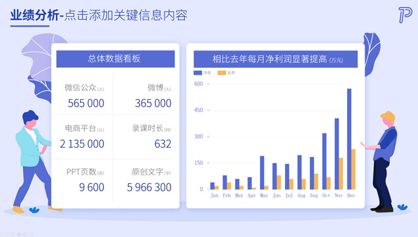Advance to the next slide using slideshow arrow
The height and width of the screenshot is (237, 418).
click(7, 234)
